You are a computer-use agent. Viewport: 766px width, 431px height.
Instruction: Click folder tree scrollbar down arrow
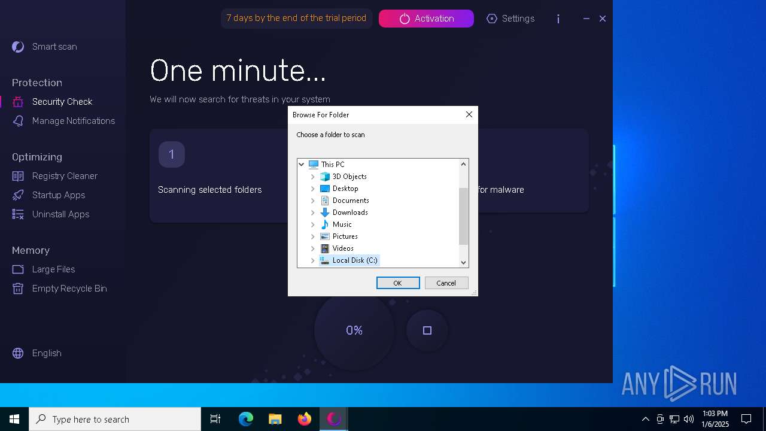(x=463, y=262)
